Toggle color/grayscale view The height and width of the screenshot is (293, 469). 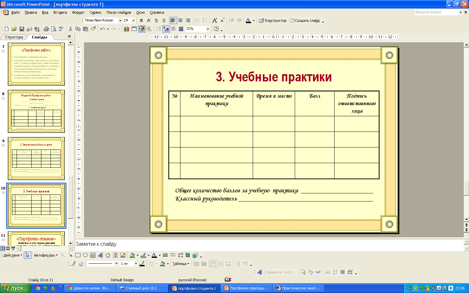tap(181, 29)
